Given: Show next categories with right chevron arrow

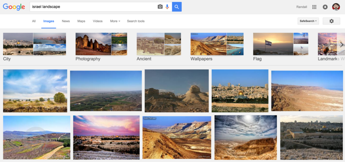Looking at the screenshot, I should point(342,45).
